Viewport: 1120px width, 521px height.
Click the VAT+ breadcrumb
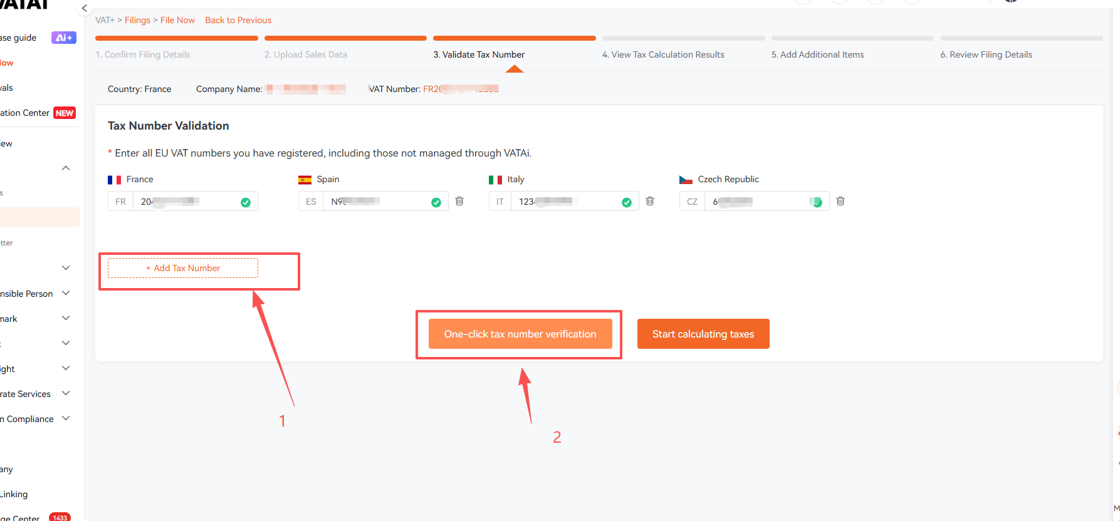point(105,20)
